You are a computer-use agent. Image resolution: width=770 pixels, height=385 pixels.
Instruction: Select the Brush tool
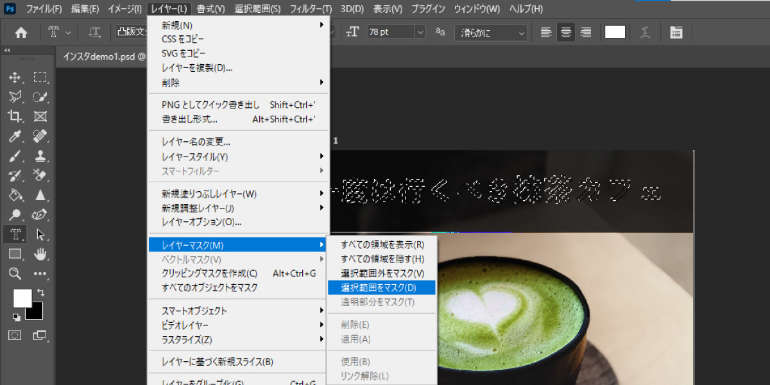pyautogui.click(x=15, y=156)
